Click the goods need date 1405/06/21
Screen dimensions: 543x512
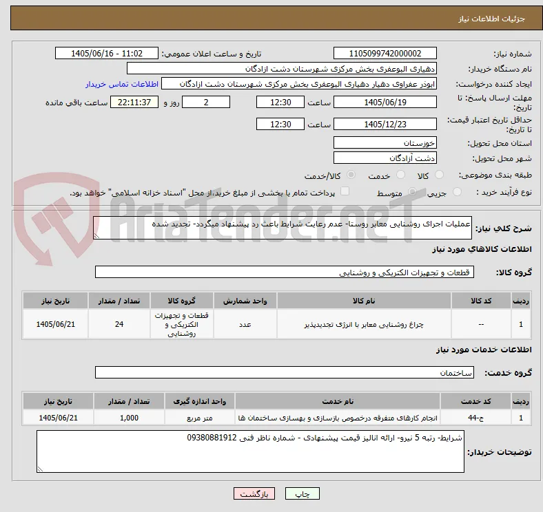tap(55, 324)
